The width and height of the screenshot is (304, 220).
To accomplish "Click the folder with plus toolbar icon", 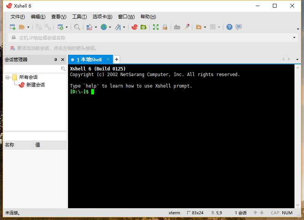I will point(199,27).
